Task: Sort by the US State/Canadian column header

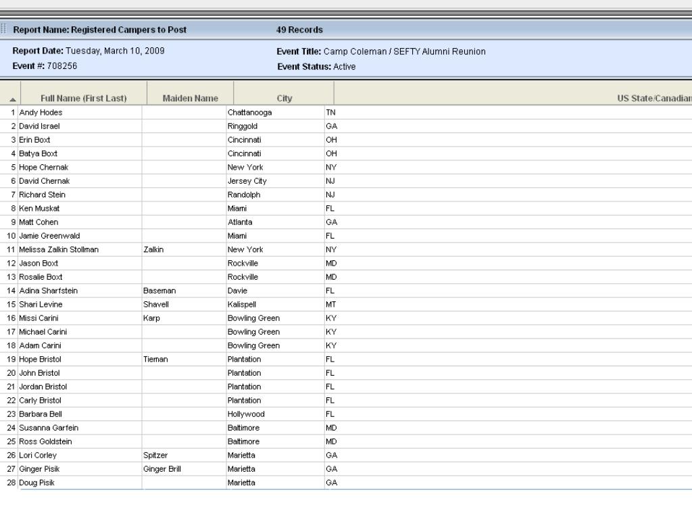Action: click(654, 98)
